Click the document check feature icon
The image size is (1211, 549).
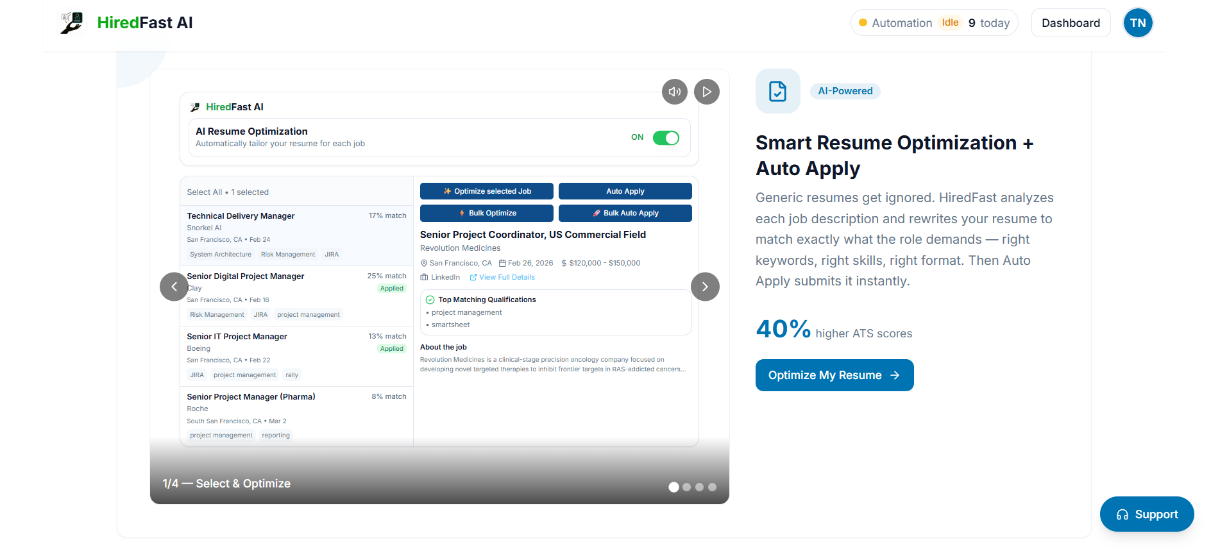pyautogui.click(x=778, y=91)
